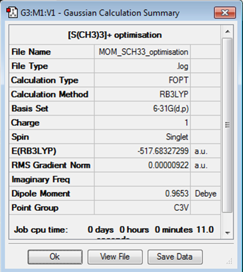Screen dimensions: 243x272
Task: Click the 'FOPT' calculation type value
Action: (178, 80)
